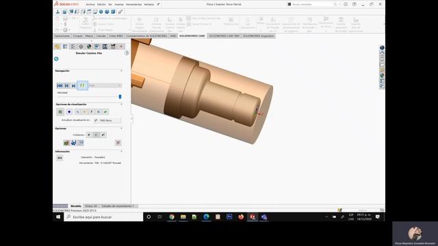The height and width of the screenshot is (246, 438).
Task: Collapse the Navegación section
Action: pyautogui.click(x=121, y=71)
